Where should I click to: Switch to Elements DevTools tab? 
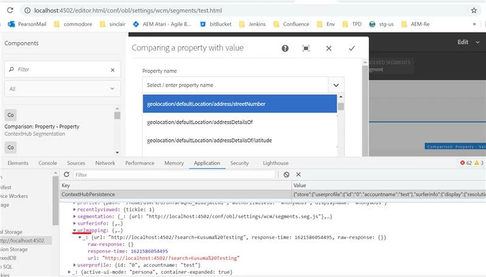pyautogui.click(x=18, y=163)
